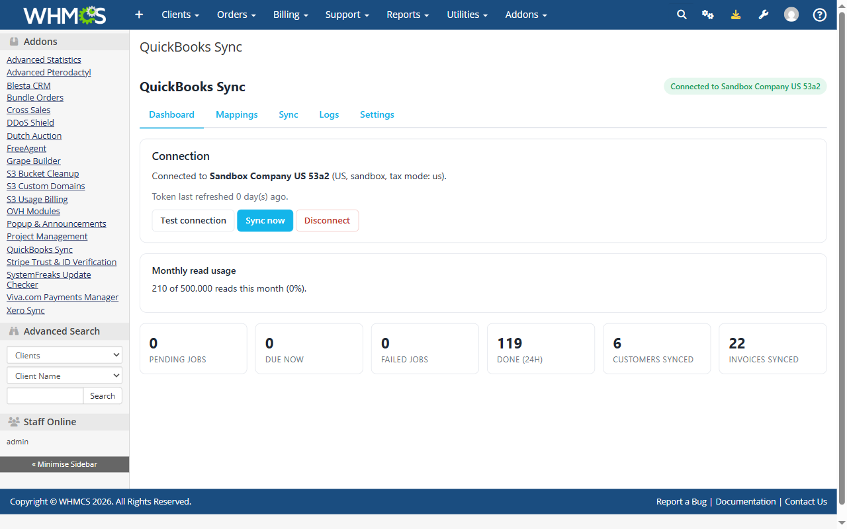Expand the Orders menu
This screenshot has height=529, width=847.
pos(236,15)
